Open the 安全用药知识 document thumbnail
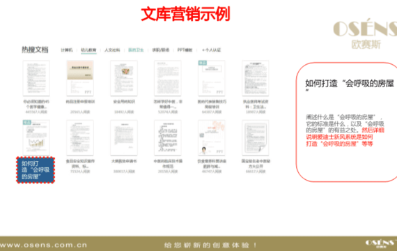 tap(124, 78)
